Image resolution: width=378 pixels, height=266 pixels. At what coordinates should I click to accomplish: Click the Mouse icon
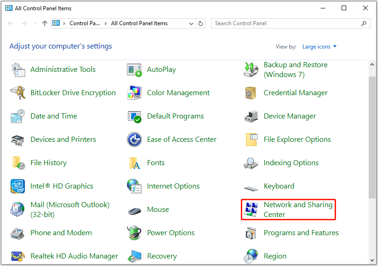[x=134, y=211]
